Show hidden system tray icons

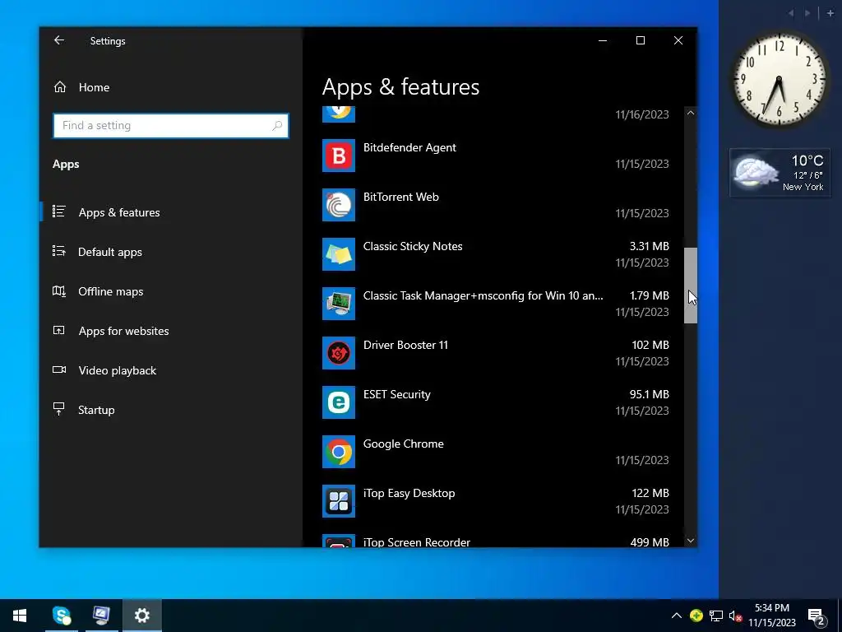(x=677, y=616)
